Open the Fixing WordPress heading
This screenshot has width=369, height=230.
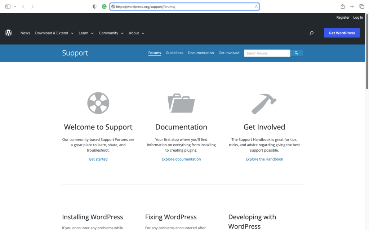point(171,217)
